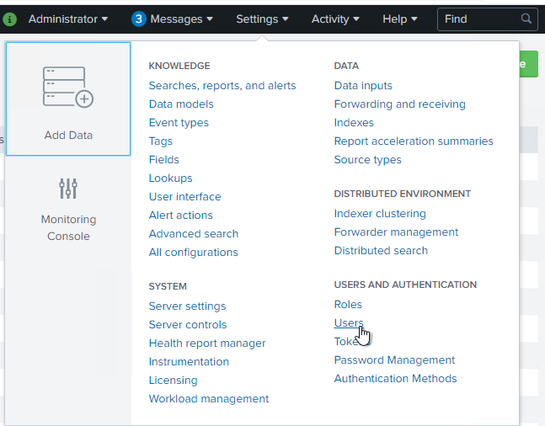545x426 pixels.
Task: Click the Add Data icon
Action: click(68, 88)
